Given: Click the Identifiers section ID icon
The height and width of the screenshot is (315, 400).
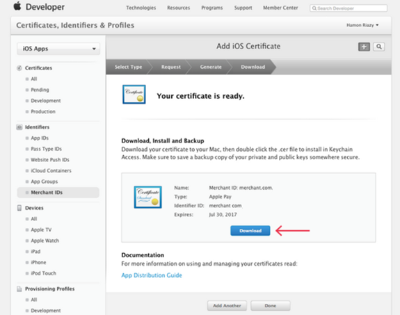Looking at the screenshot, I should (19, 127).
